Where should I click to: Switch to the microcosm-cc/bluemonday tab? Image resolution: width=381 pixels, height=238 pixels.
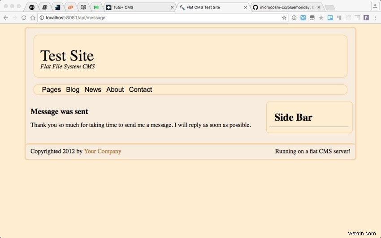point(287,7)
